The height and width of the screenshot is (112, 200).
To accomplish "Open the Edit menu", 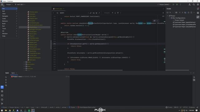I will pos(9,11).
